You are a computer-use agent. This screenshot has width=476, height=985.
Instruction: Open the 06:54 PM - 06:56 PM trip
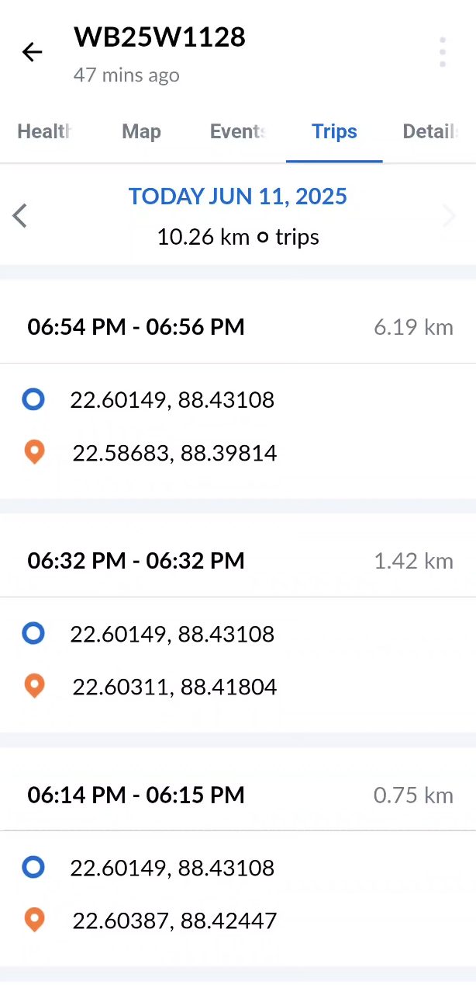[x=136, y=327]
